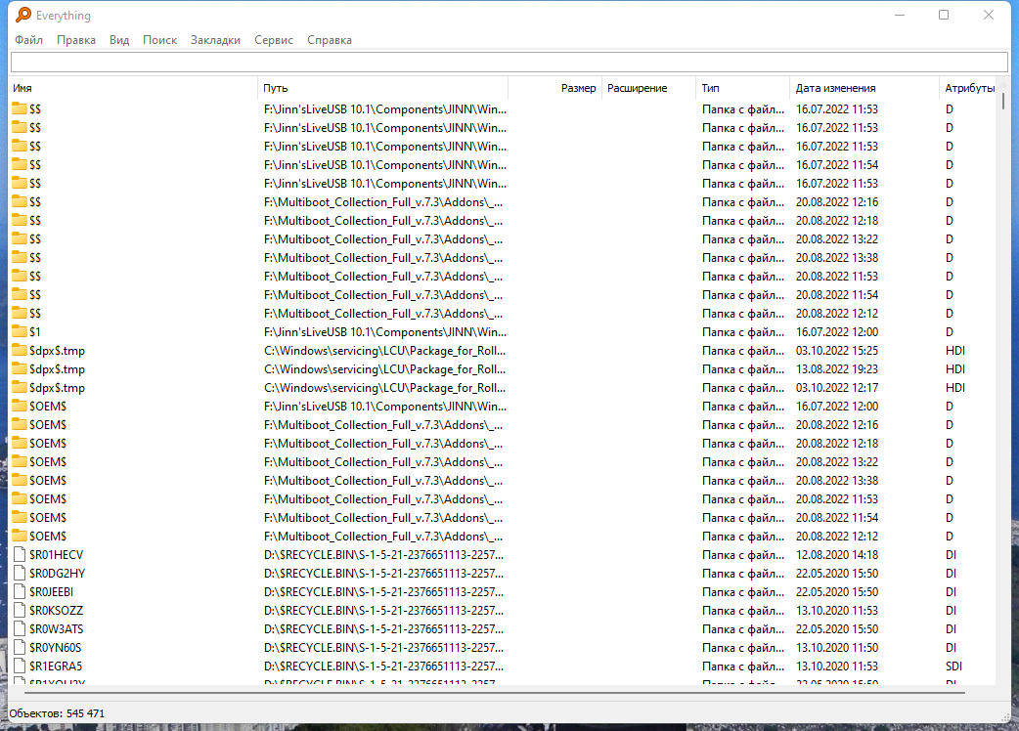1019x731 pixels.
Task: Click the vertical scrollbar thumb of results list
Action: point(1002,101)
